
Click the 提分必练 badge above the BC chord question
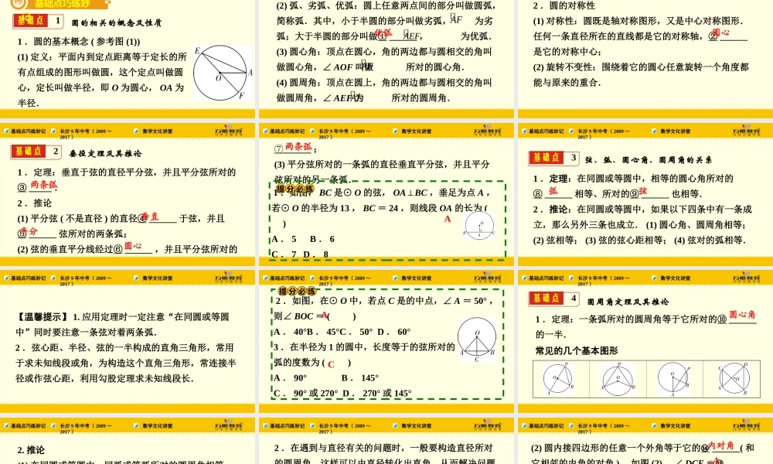295,188
